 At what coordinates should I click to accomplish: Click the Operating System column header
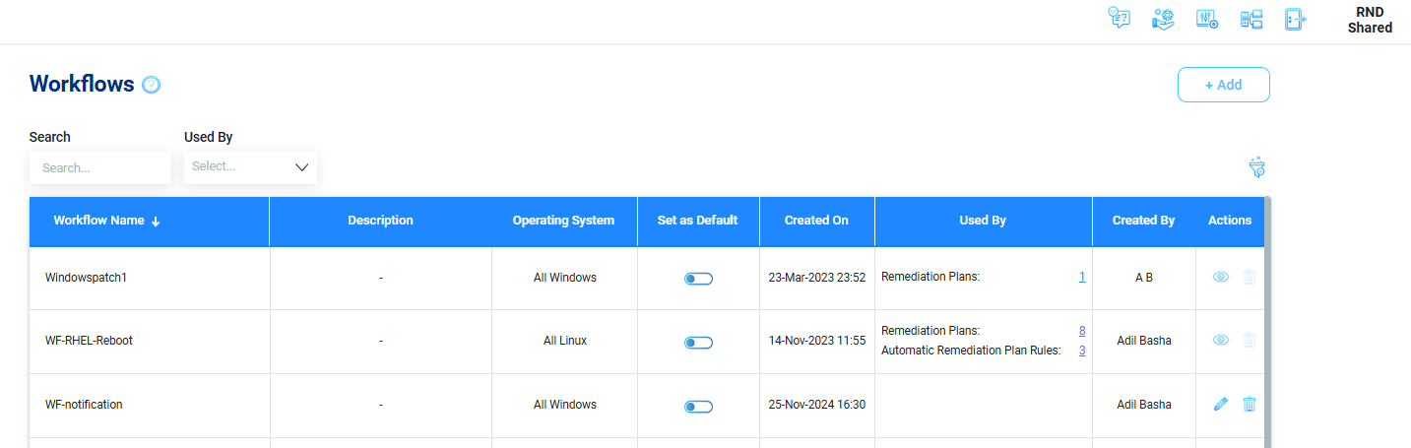click(563, 221)
